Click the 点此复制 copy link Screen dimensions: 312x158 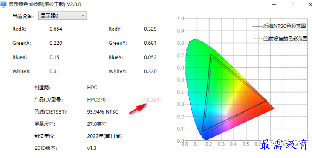tap(152, 100)
